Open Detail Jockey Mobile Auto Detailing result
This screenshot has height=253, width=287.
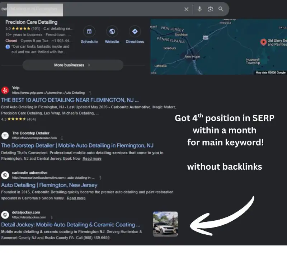[70, 225]
